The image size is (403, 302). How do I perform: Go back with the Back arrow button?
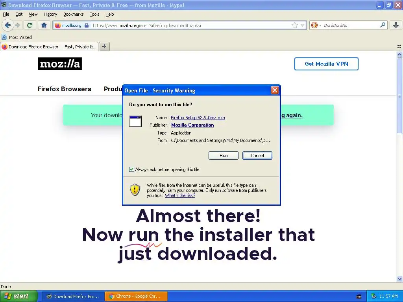point(8,25)
